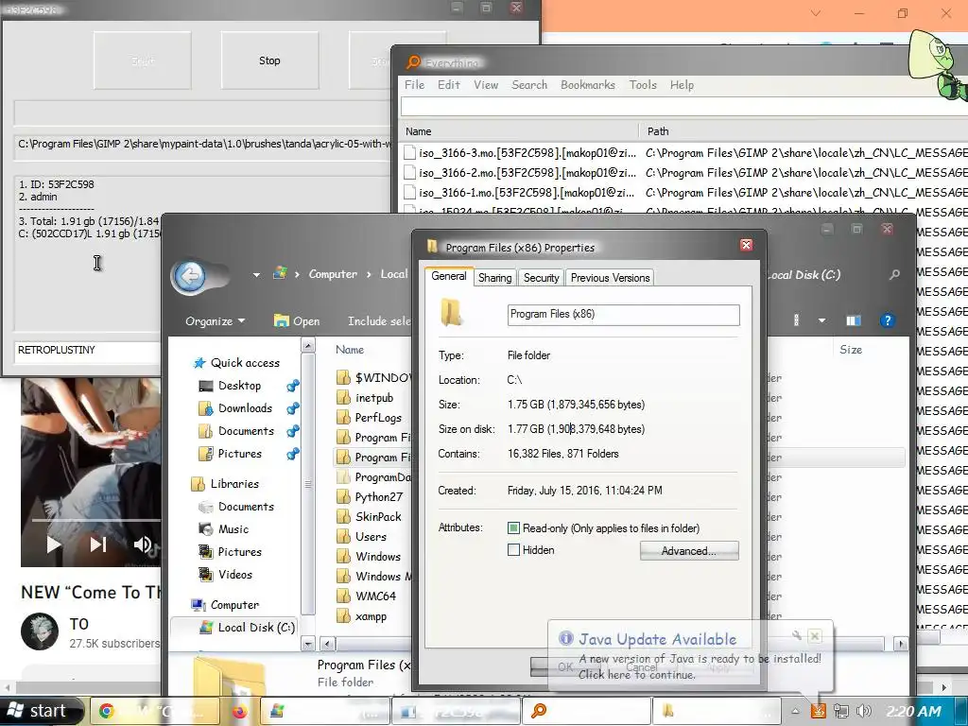Viewport: 968px width, 726px height.
Task: Open the Tools menu in Everything
Action: [643, 85]
